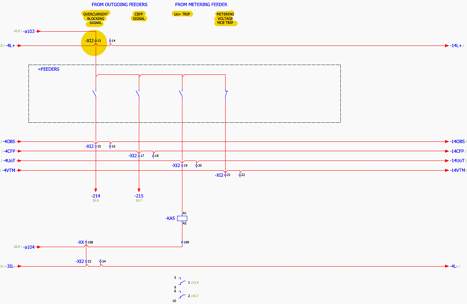Select the METERING VOLTAGE MCB TRIP label
Screen dimensions: 467x304
226,18
